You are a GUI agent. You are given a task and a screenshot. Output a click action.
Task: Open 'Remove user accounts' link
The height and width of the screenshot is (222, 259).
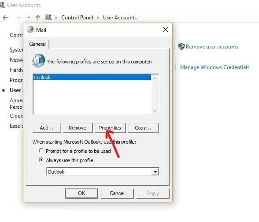tap(212, 47)
